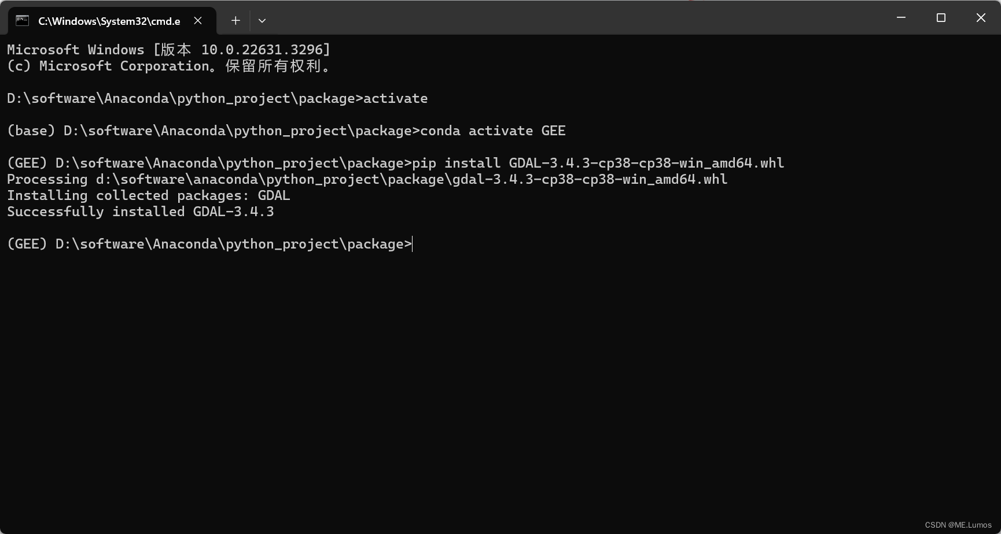The width and height of the screenshot is (1001, 534).
Task: Open the terminal profile selector arrow
Action: pos(262,20)
